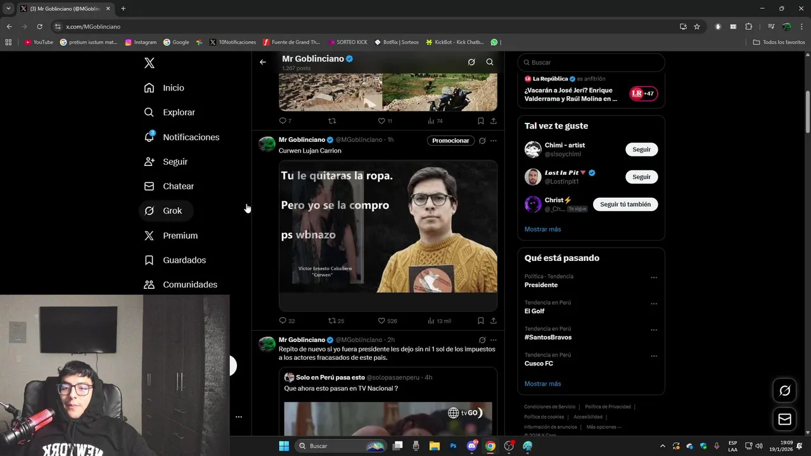811x456 pixels.
Task: Click the address bar URL
Action: (93, 27)
